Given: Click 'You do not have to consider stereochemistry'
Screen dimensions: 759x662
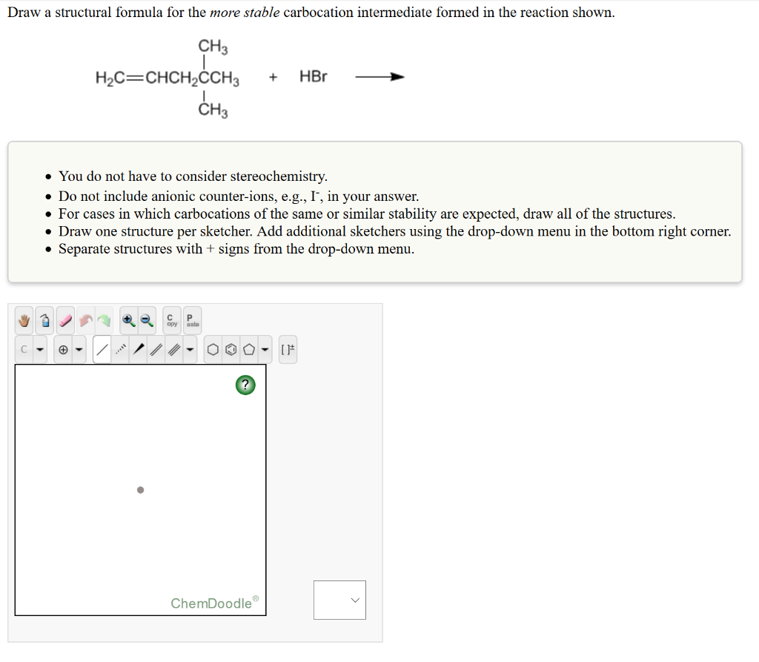Looking at the screenshot, I should pyautogui.click(x=193, y=176).
